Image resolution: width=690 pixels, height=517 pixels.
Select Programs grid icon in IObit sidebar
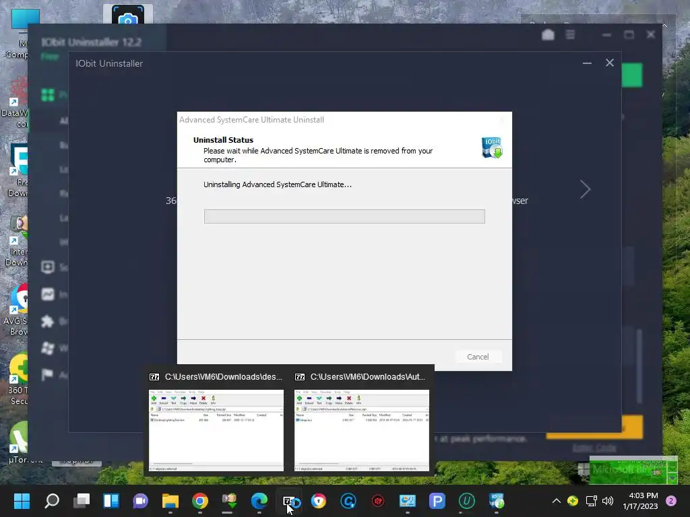[x=48, y=94]
